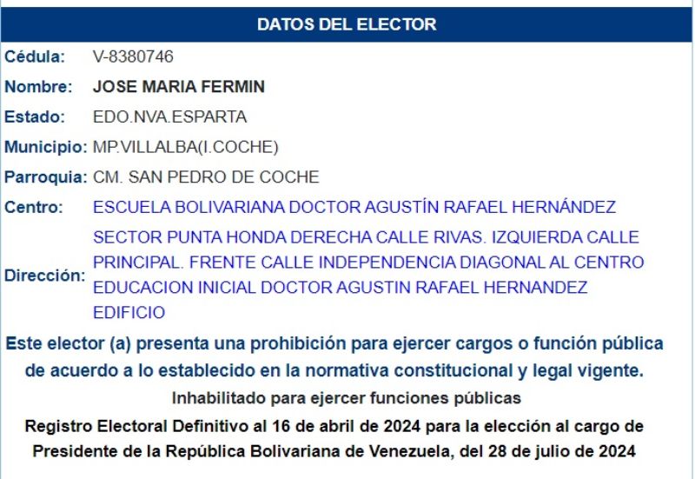This screenshot has height=479, width=695.
Task: Click the MP.VILLALBA(I.COCHE) municipio value
Action: [185, 147]
